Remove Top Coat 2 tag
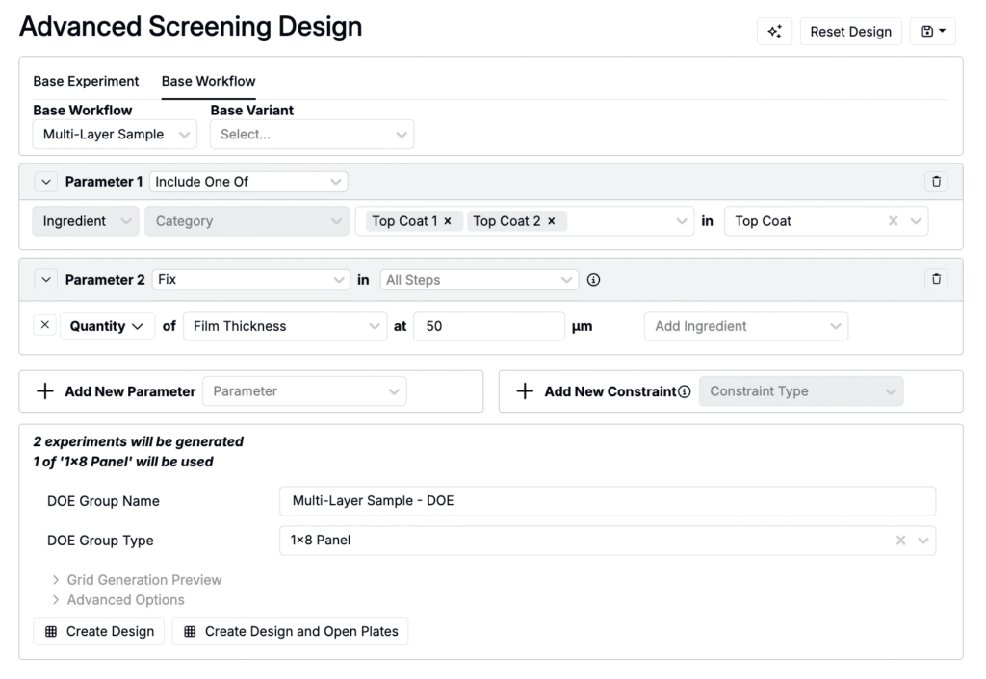Viewport: 986px width, 679px height. tap(551, 221)
